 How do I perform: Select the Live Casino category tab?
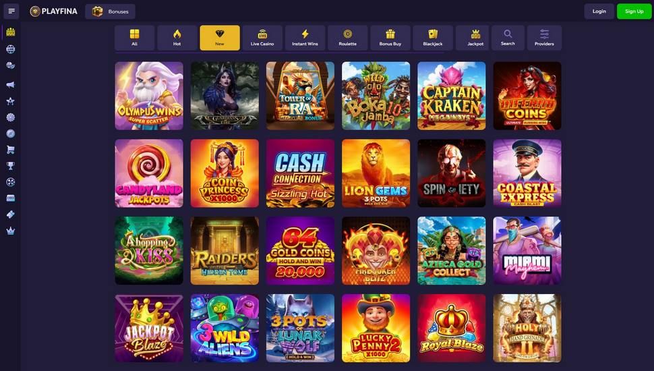tap(262, 38)
